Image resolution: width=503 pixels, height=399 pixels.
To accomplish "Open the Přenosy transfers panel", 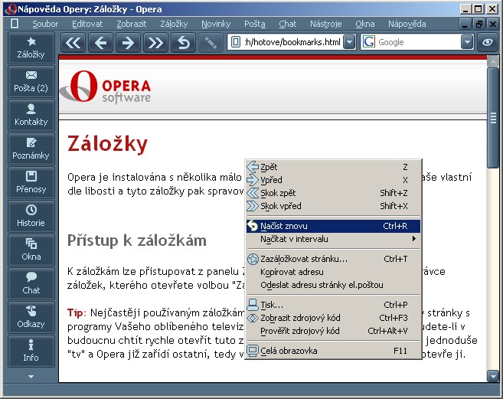I will [31, 182].
